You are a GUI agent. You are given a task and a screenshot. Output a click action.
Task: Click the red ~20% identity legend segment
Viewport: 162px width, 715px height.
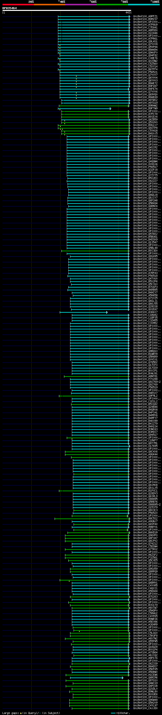click(x=18, y=5)
